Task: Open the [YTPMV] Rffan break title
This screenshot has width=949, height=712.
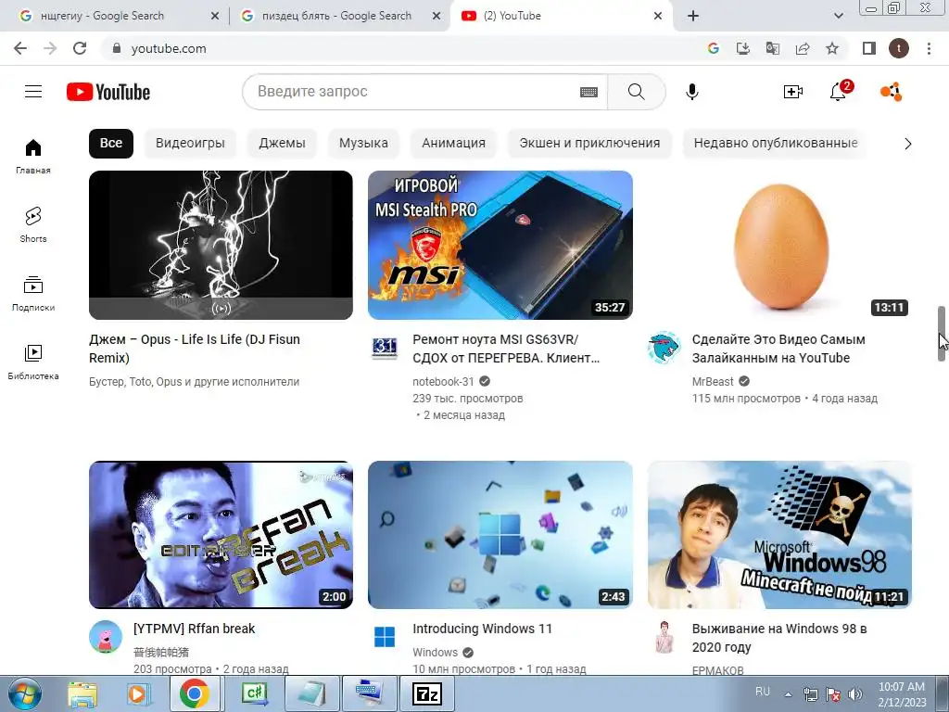Action: click(195, 629)
